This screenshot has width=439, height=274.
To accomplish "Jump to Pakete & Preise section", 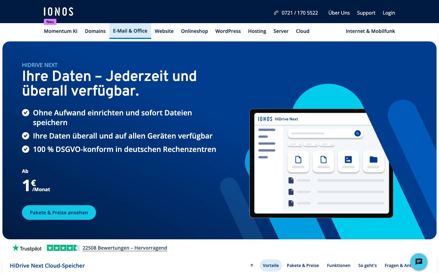I will tap(303, 265).
